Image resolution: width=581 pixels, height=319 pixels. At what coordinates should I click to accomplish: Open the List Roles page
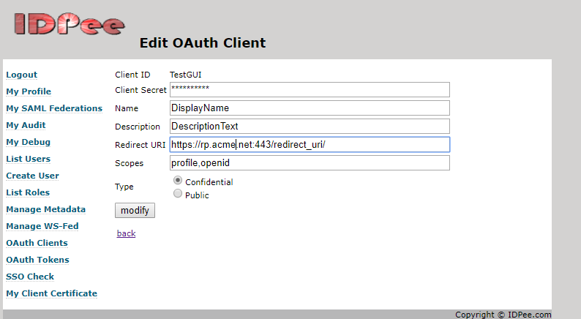click(x=28, y=192)
